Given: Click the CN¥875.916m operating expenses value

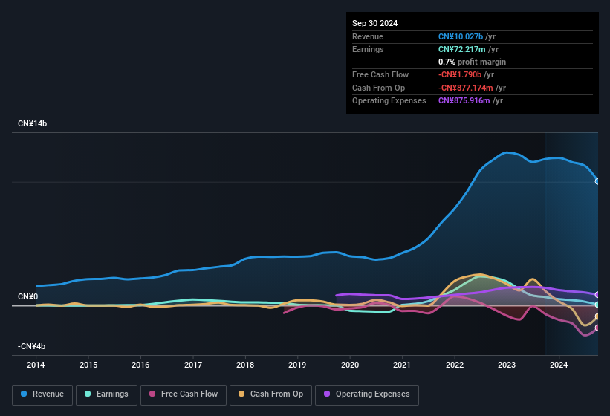Looking at the screenshot, I should click(x=464, y=101).
